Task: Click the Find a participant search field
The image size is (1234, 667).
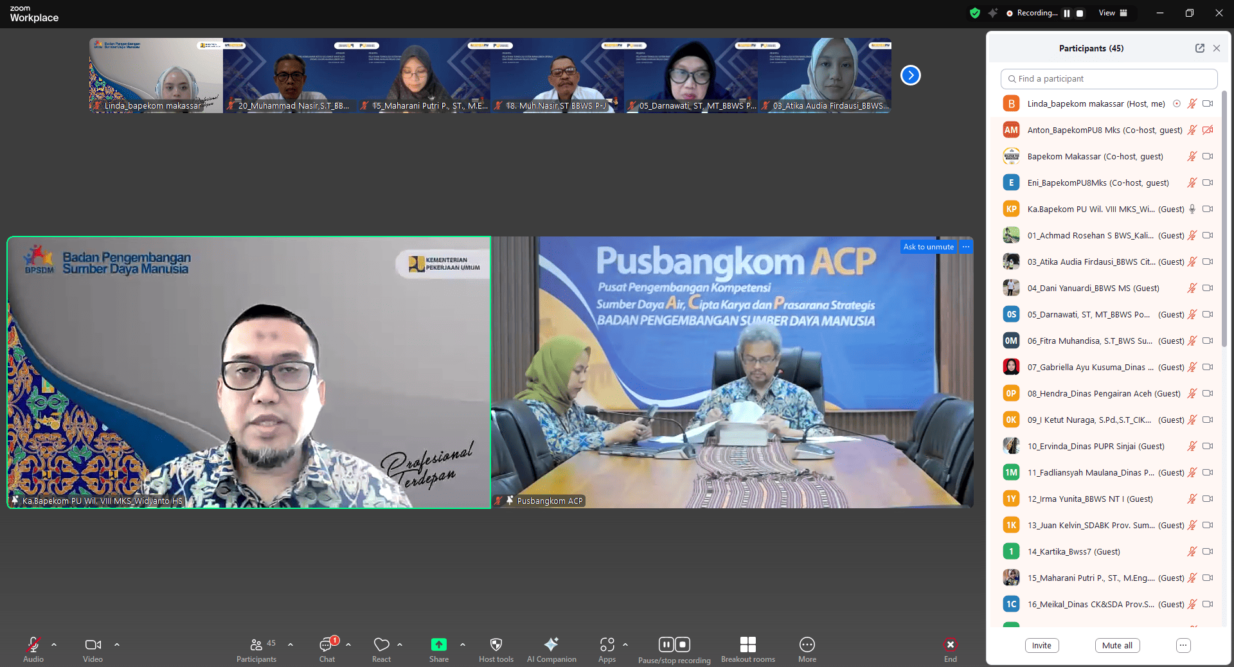Action: pos(1109,78)
